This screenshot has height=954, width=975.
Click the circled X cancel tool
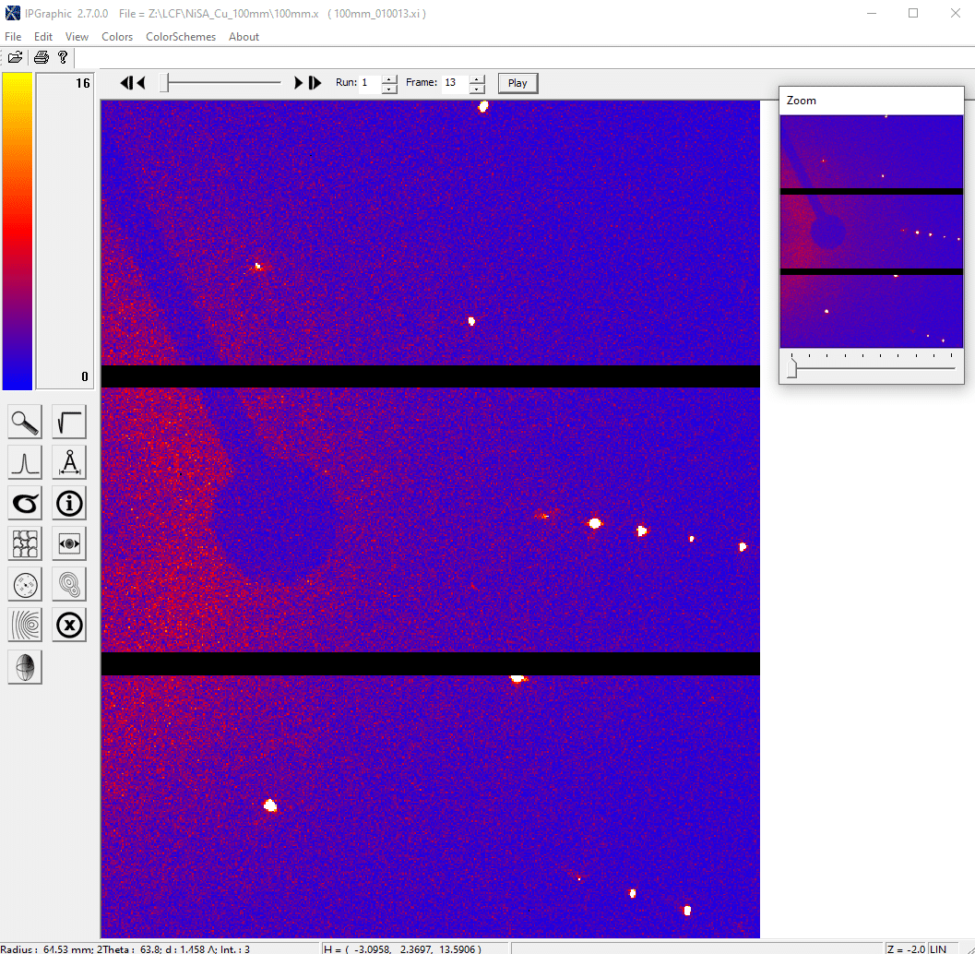click(x=69, y=625)
